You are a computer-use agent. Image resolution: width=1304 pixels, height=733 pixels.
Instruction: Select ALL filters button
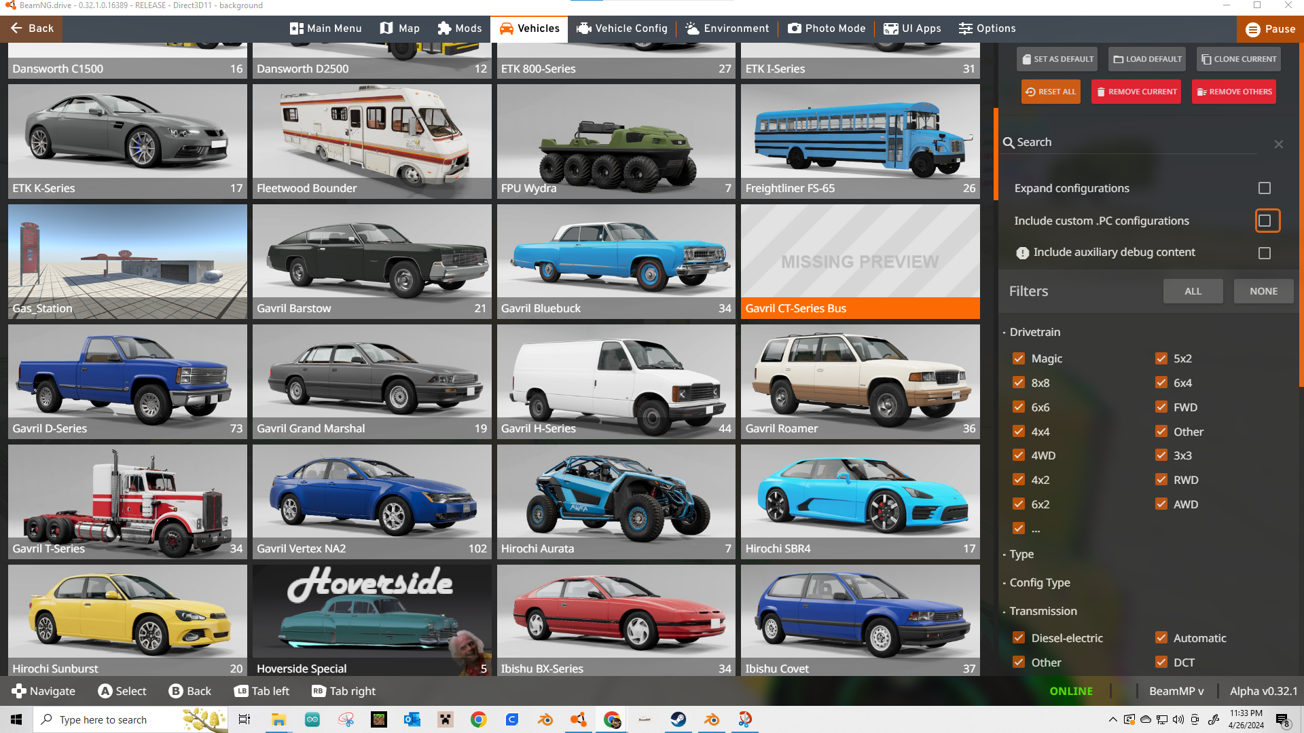click(1193, 291)
